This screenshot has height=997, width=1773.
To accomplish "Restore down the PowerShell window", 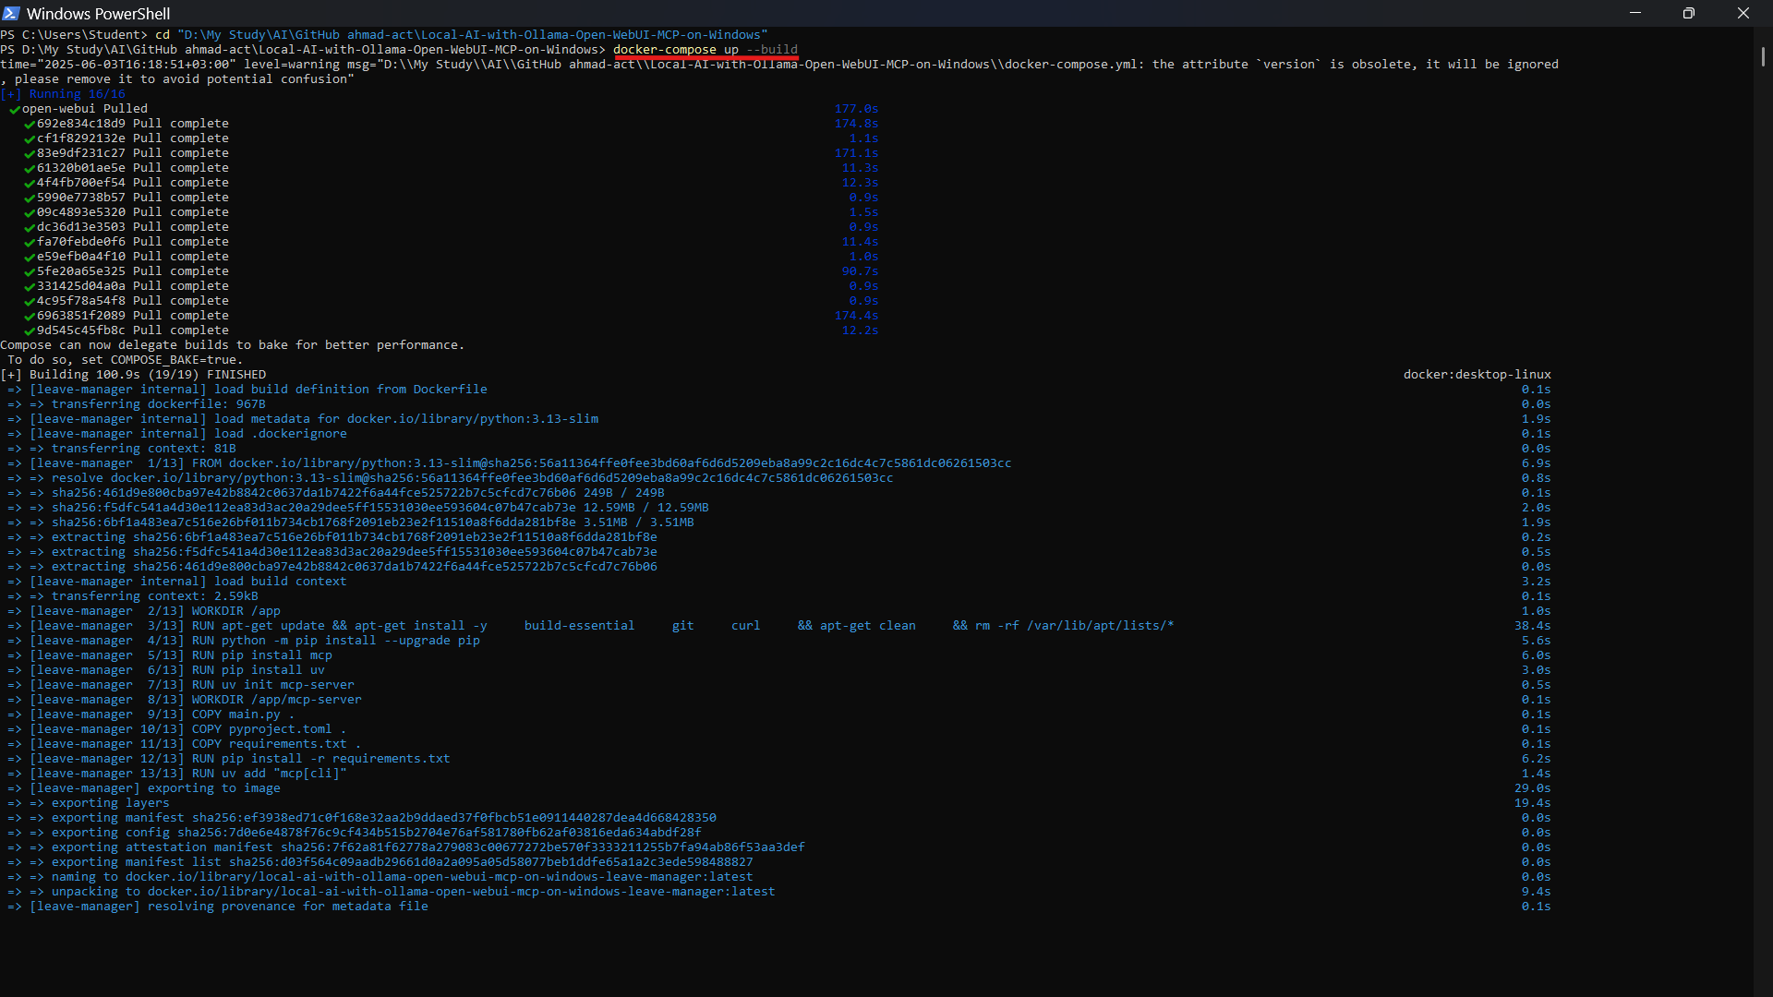I will tap(1688, 13).
